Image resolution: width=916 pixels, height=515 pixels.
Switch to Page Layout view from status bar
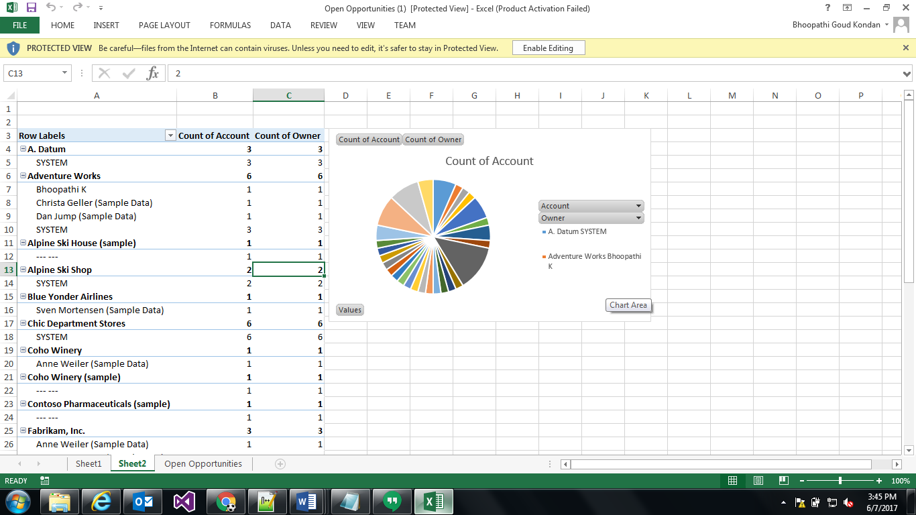[758, 480]
